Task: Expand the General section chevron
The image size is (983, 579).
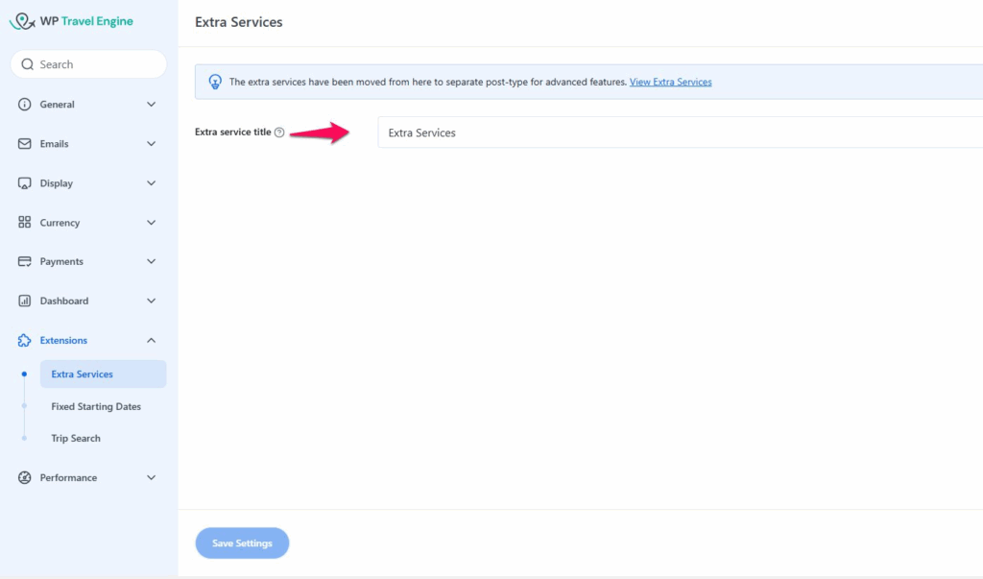Action: [x=151, y=105]
